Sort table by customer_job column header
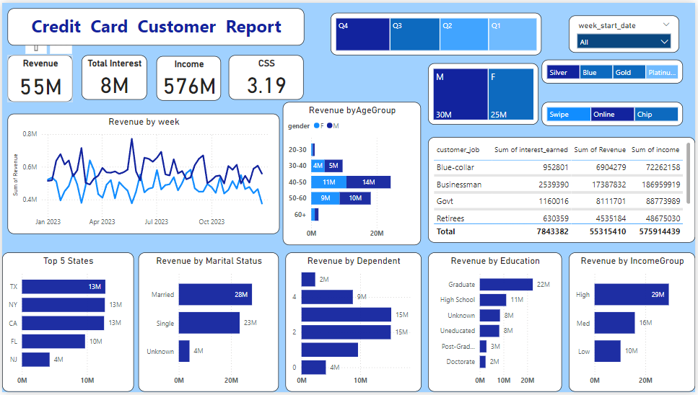Screen dimensions: 698x395 (x=458, y=150)
